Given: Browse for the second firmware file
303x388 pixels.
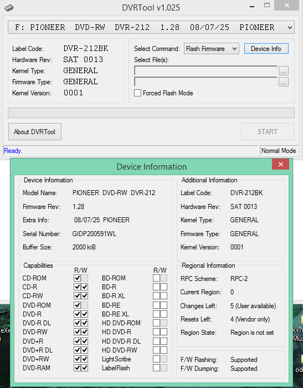Looking at the screenshot, I should coord(284,82).
